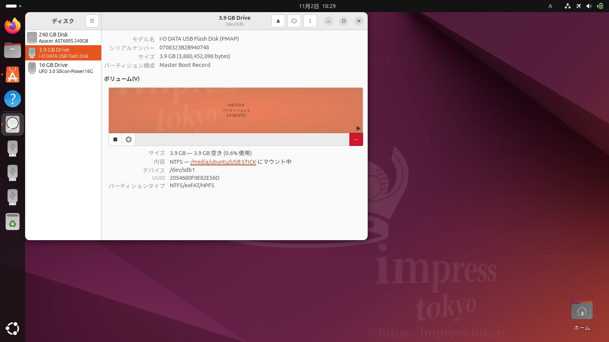Click the size "3.9 GB (3,880,452,096 bytes)"

point(195,56)
